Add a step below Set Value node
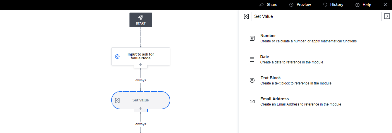This screenshot has height=133, width=392. coord(140,108)
